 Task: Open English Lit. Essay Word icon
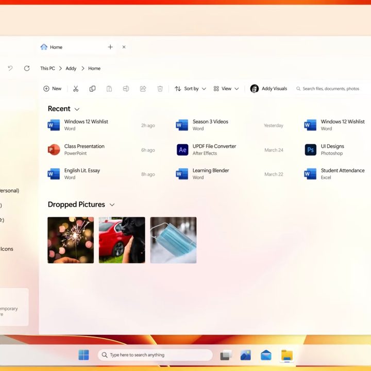[x=54, y=174]
